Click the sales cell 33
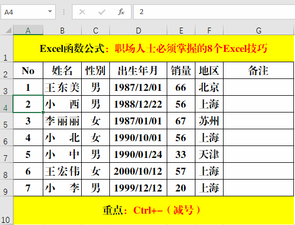 [x=181, y=154]
